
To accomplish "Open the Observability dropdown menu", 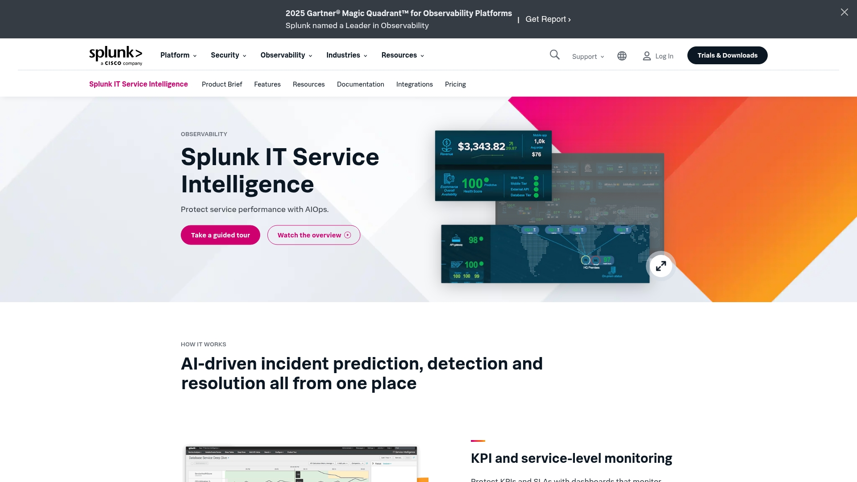I will click(x=286, y=55).
